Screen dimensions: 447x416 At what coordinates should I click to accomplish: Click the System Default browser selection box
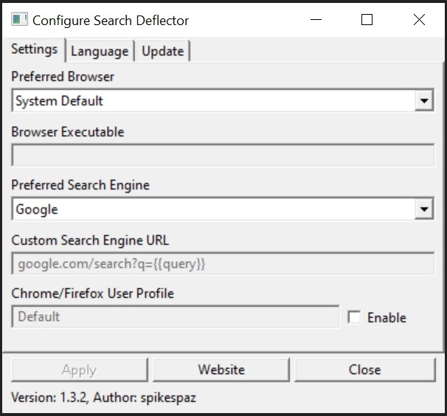tap(212, 101)
